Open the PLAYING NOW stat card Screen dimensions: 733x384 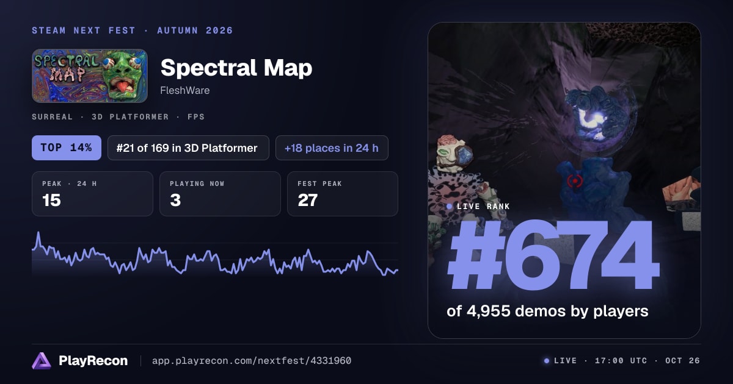220,194
